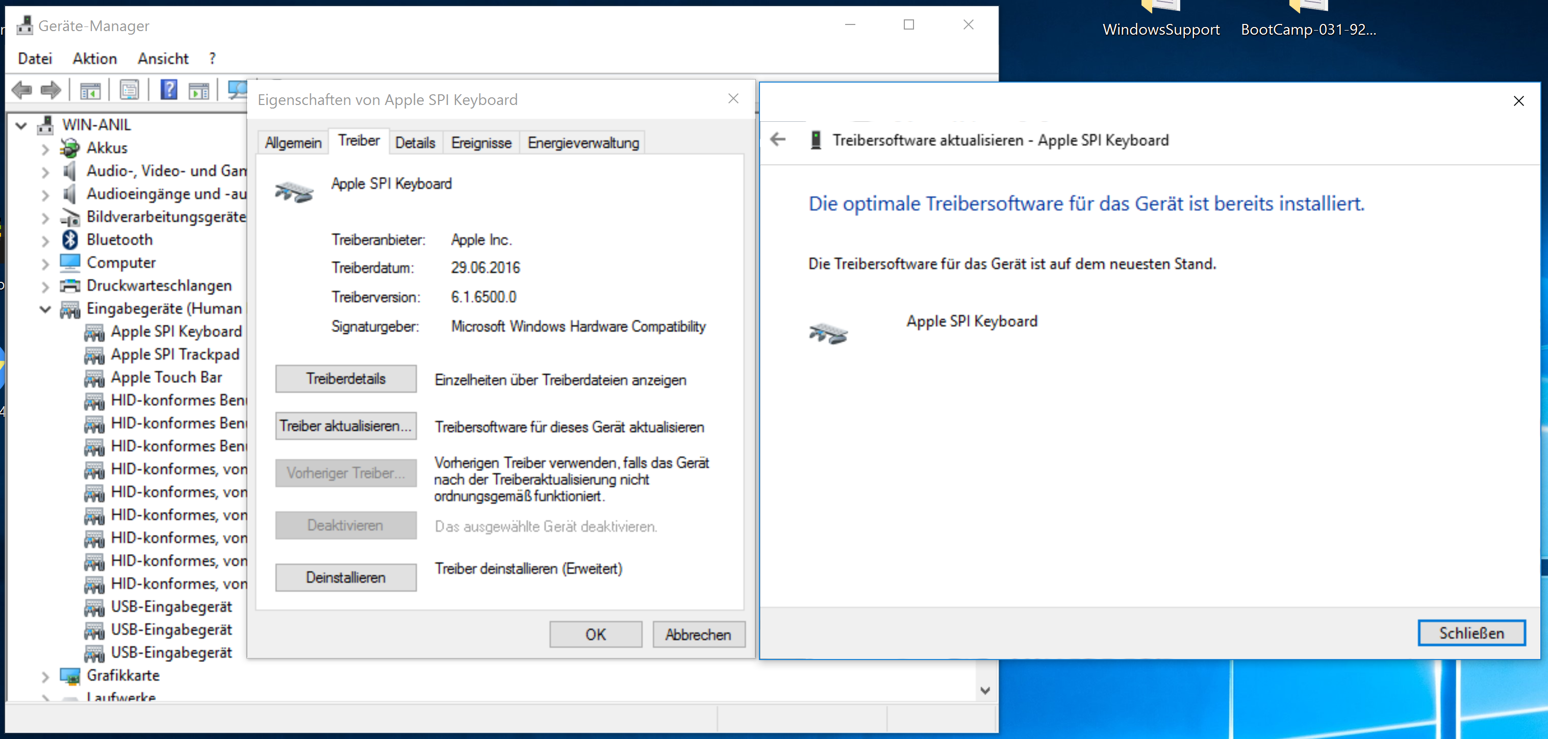Expand the Grafikkarte category
1548x739 pixels.
45,676
